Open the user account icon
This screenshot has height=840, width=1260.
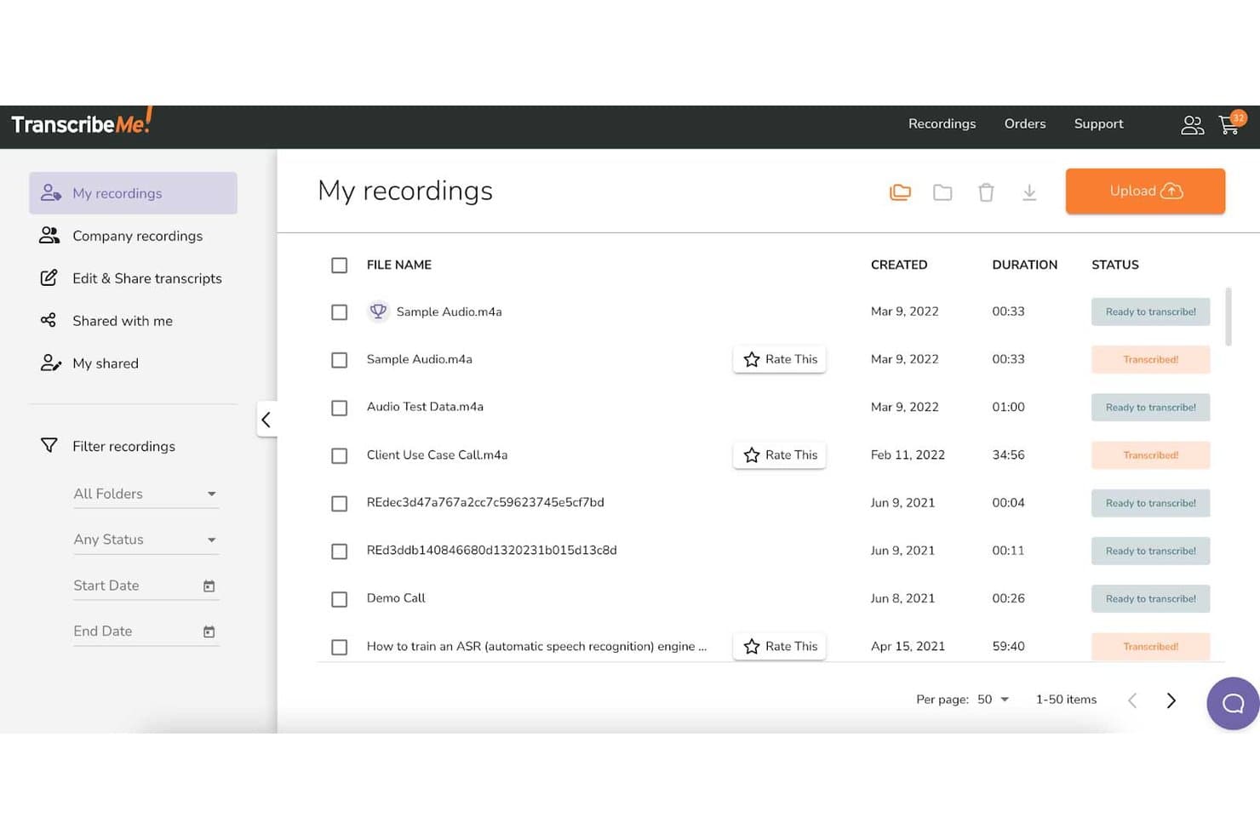(1192, 125)
